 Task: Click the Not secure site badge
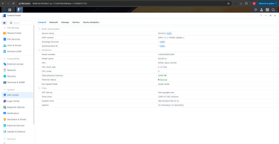coord(24,3)
